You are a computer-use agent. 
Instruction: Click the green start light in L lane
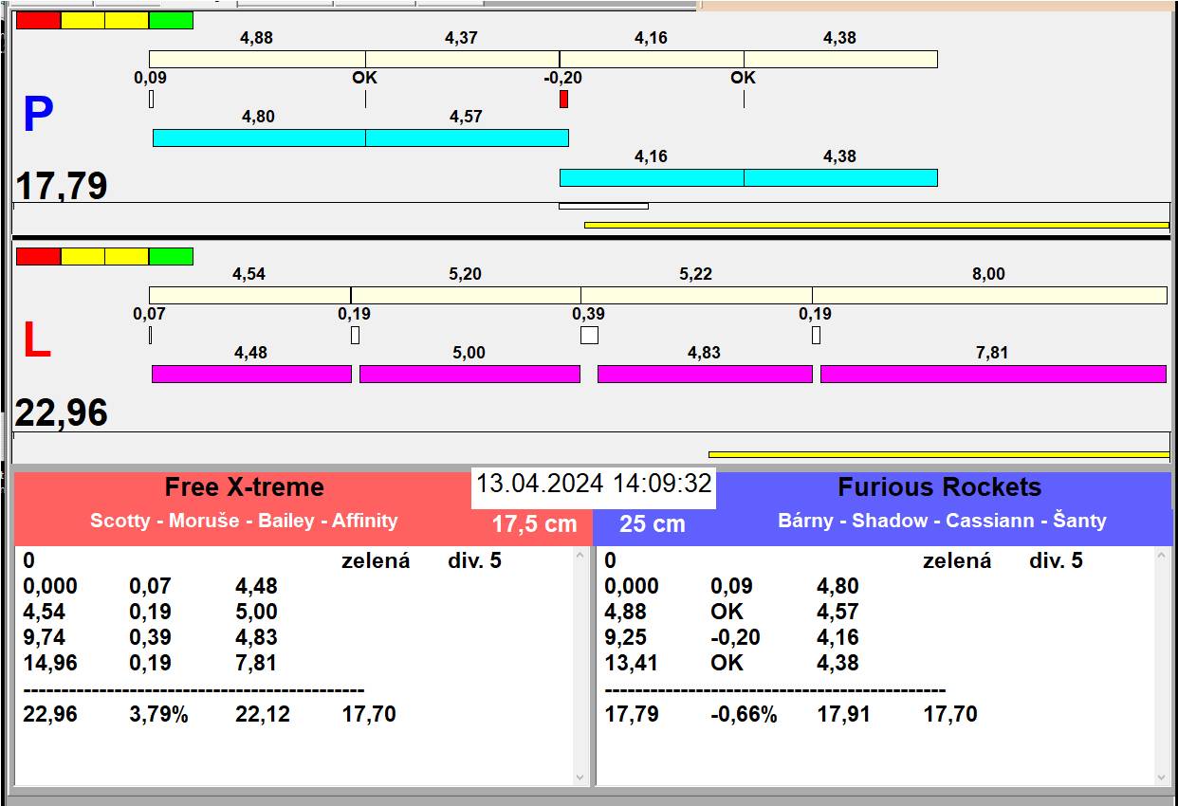(171, 256)
